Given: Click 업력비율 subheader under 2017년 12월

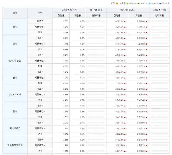Looking at the screenshot, I should [x=160, y=16].
